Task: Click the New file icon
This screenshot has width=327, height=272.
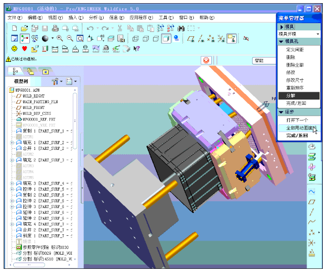Action: [x=15, y=28]
